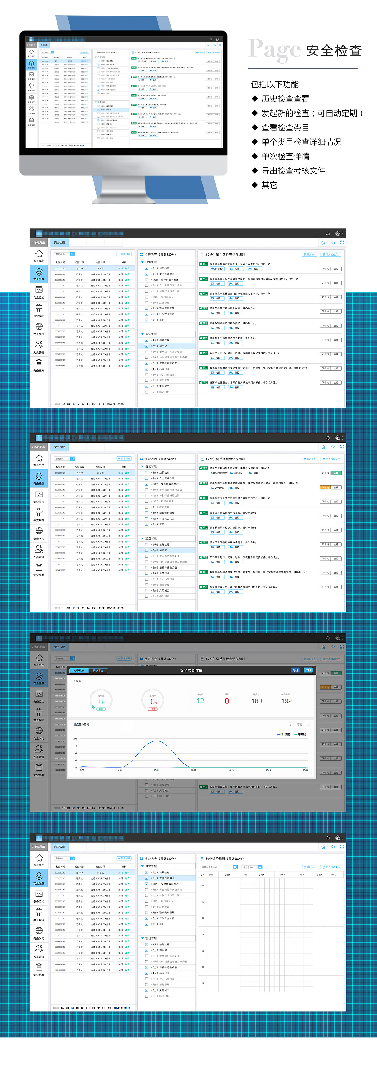Click notification bell in first screen header
The width and height of the screenshot is (377, 1071).
coord(328,234)
